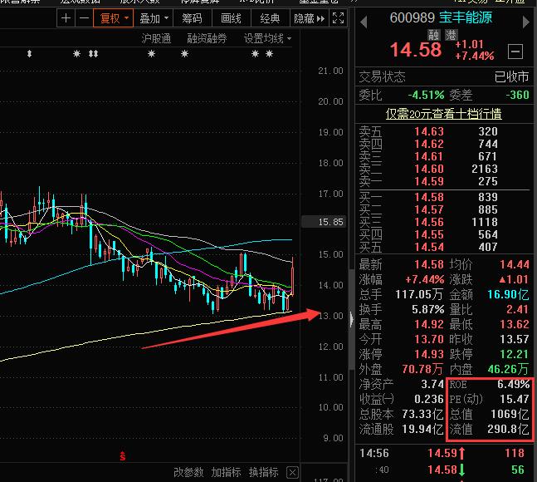The width and height of the screenshot is (537, 482).
Task: Open the 仅需20元查看十档行情 link
Action: point(443,114)
